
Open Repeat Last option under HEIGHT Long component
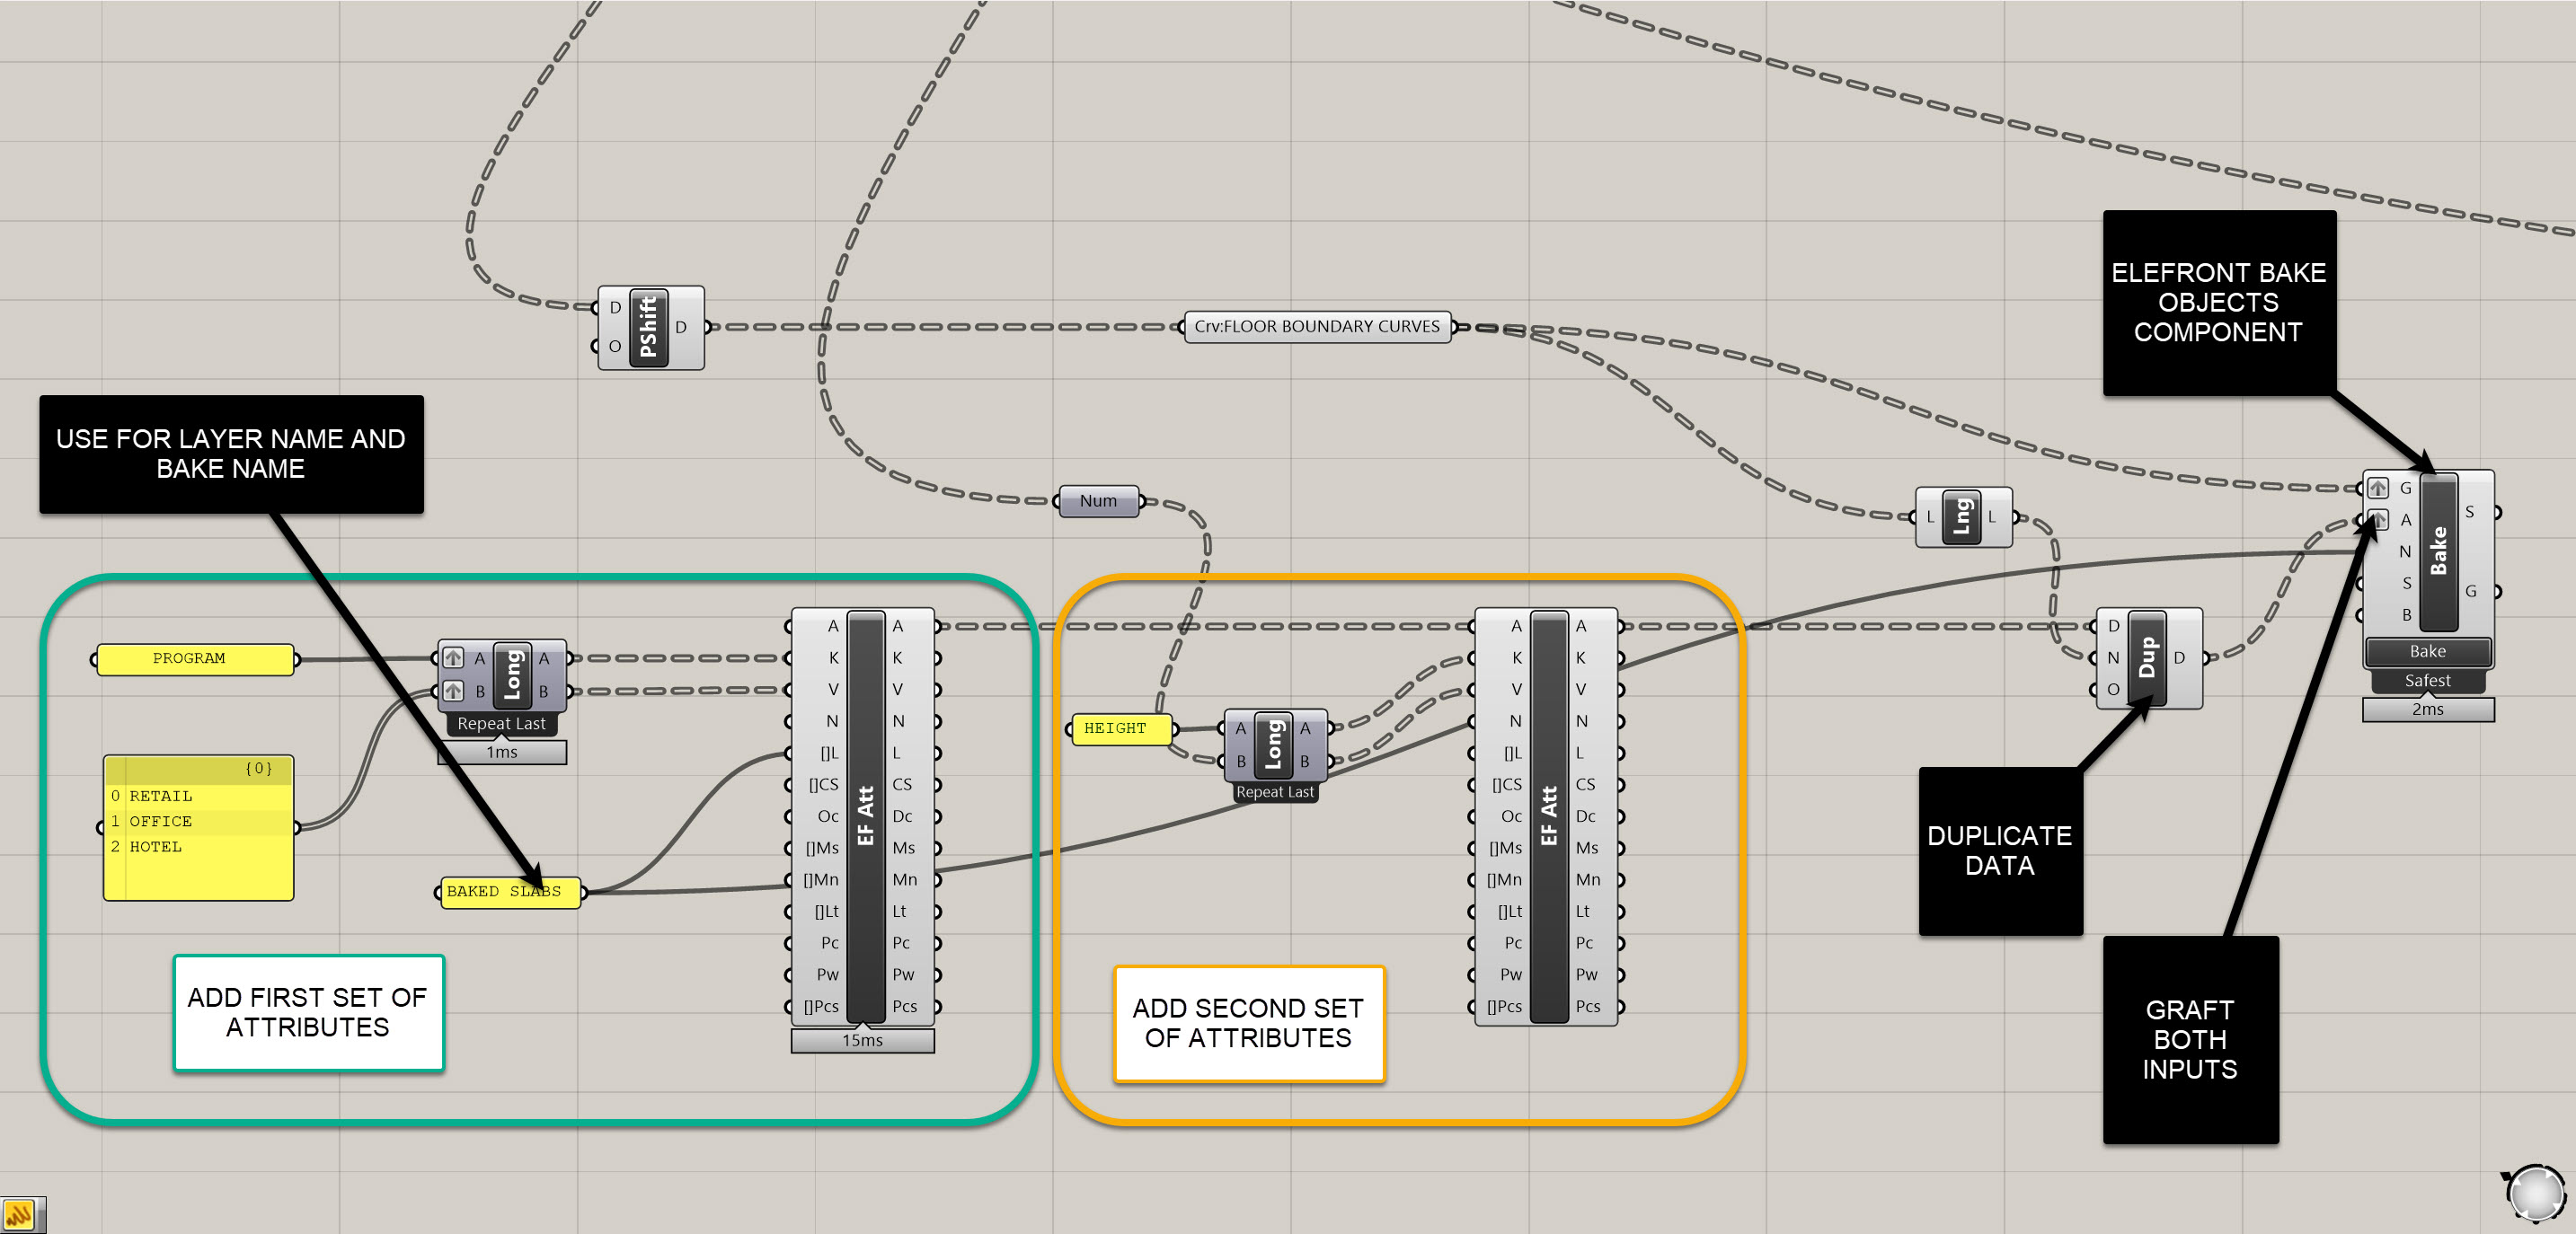pos(1274,791)
